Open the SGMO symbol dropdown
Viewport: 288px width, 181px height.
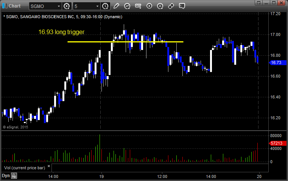pyautogui.click(x=59, y=6)
